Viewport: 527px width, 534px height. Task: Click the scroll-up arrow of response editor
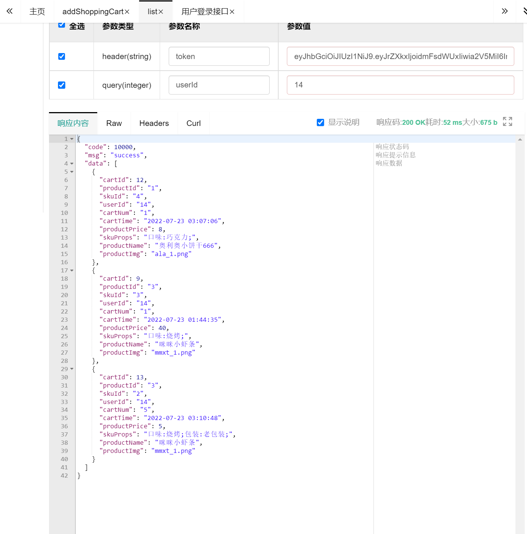[520, 139]
